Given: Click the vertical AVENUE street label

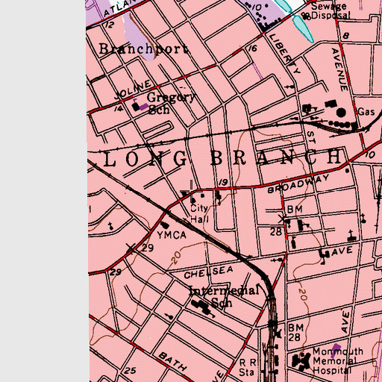Looking at the screenshot, I should (339, 70).
